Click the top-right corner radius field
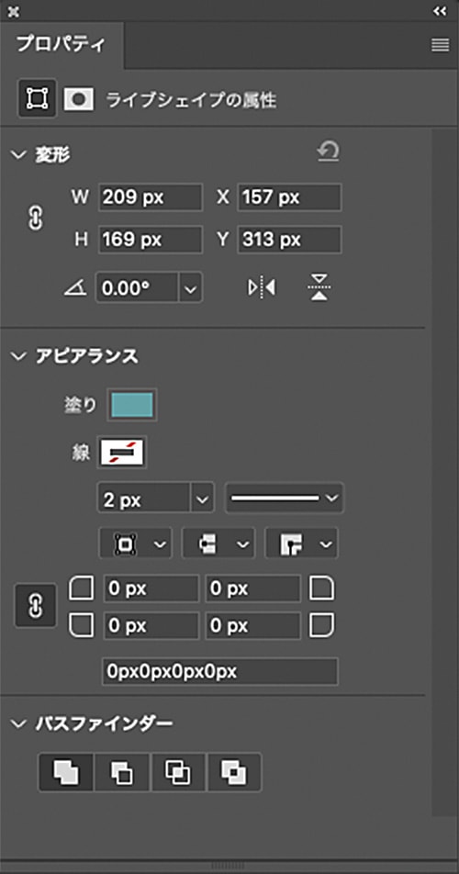 tap(252, 588)
